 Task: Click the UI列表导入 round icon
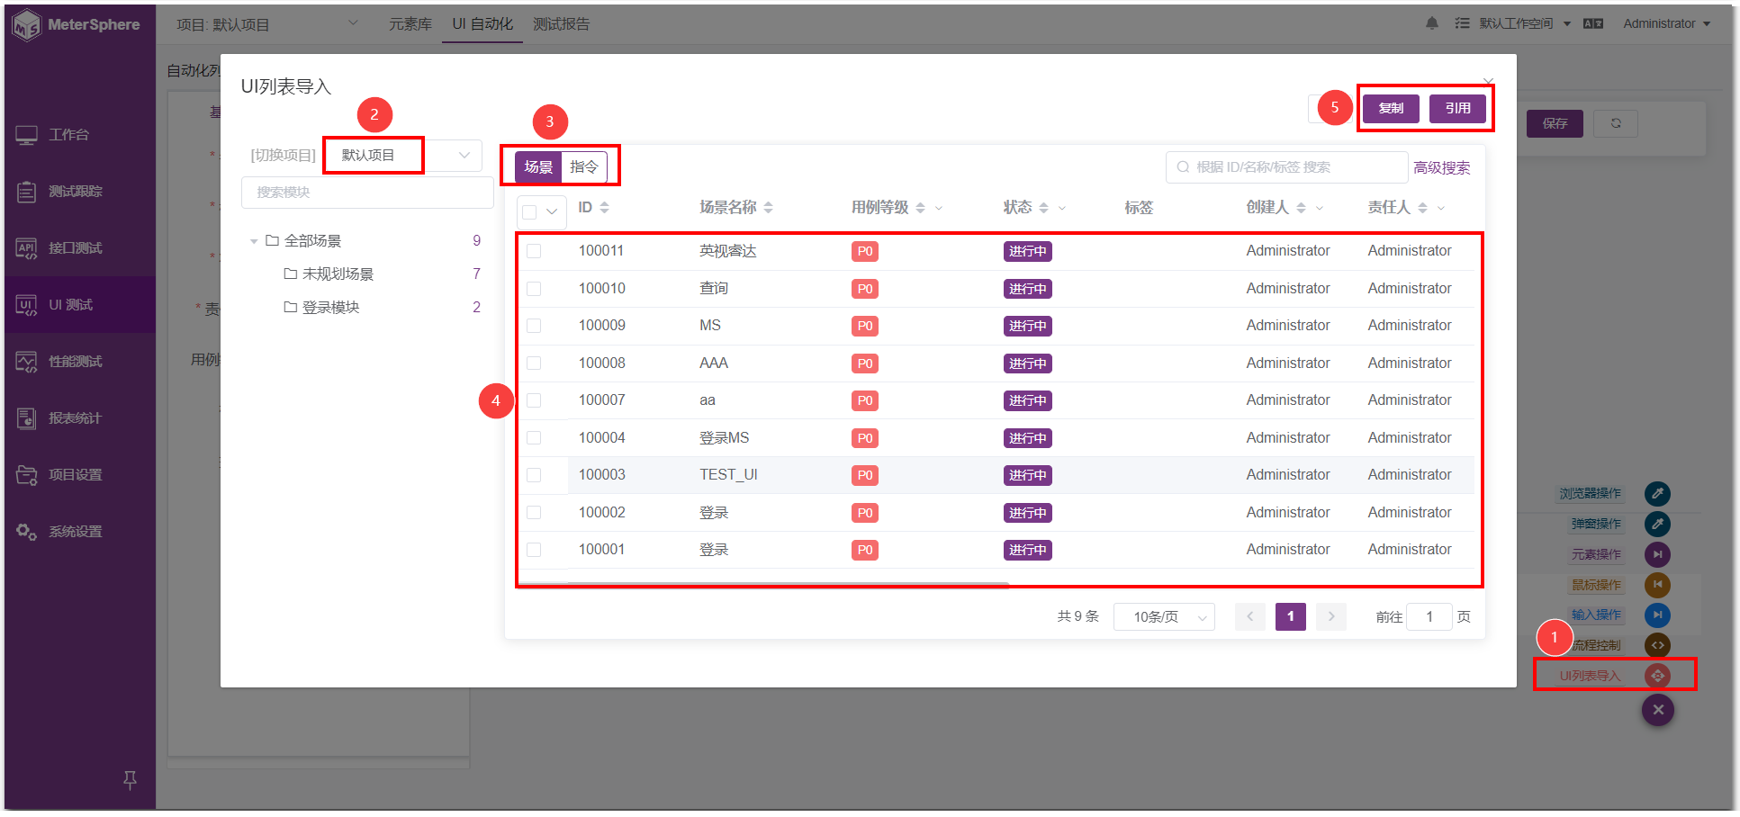[x=1657, y=676]
